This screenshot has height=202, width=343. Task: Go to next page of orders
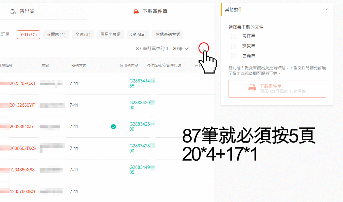pos(203,49)
